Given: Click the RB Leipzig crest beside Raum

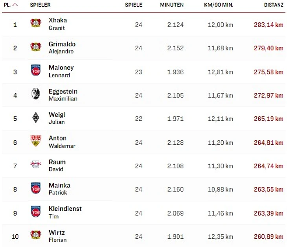Looking at the screenshot, I should pos(36,165).
